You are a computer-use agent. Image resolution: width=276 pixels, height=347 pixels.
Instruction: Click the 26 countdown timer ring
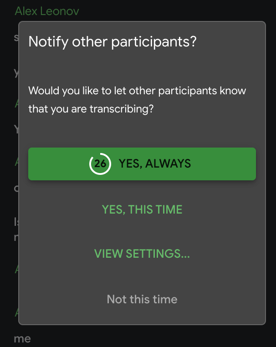pos(100,164)
